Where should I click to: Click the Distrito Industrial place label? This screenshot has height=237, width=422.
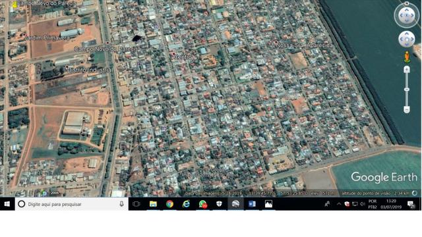point(89,70)
